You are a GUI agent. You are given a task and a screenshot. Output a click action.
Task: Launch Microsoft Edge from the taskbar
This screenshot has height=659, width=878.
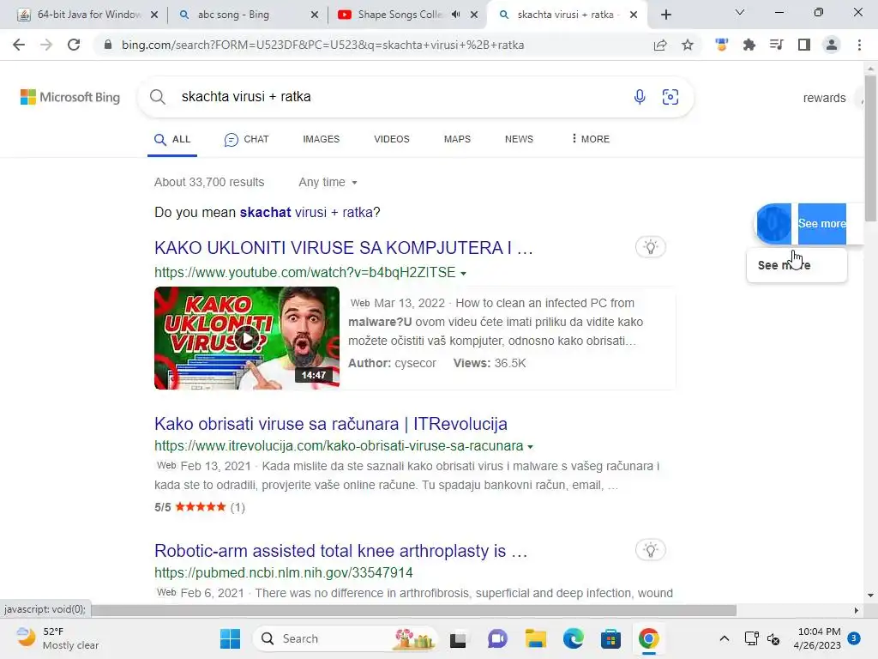(x=573, y=638)
